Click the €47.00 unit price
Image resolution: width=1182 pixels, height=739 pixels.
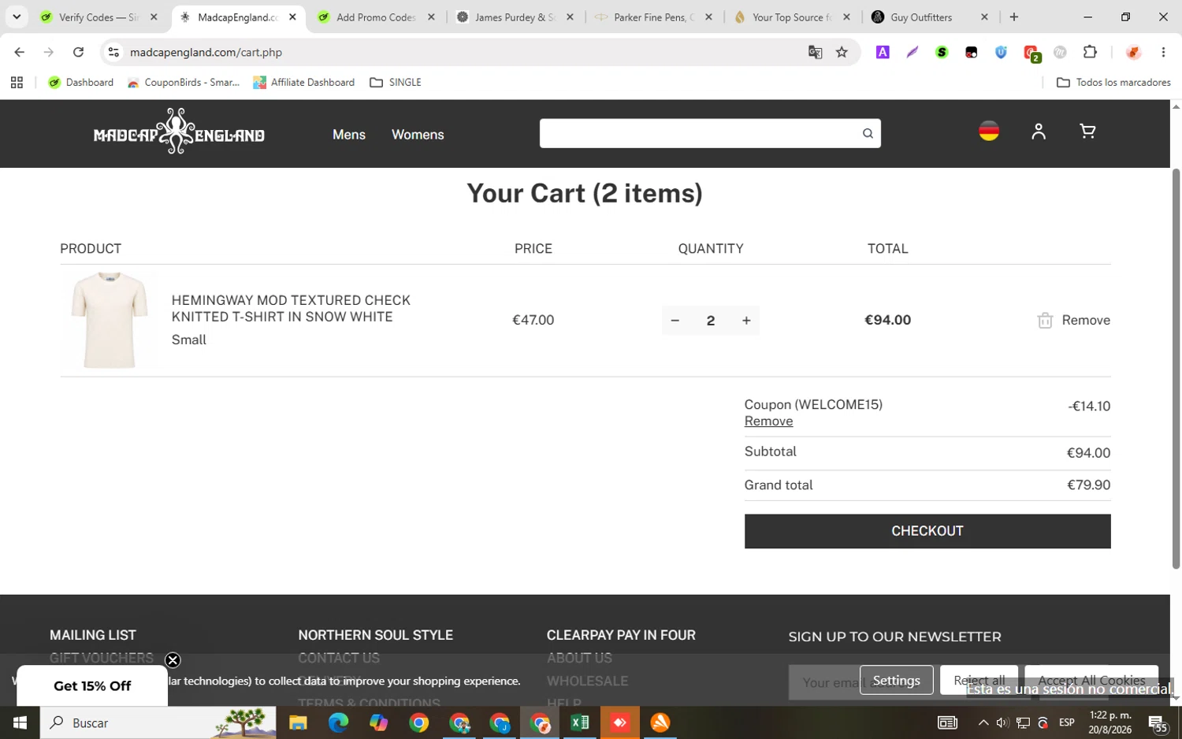(533, 320)
